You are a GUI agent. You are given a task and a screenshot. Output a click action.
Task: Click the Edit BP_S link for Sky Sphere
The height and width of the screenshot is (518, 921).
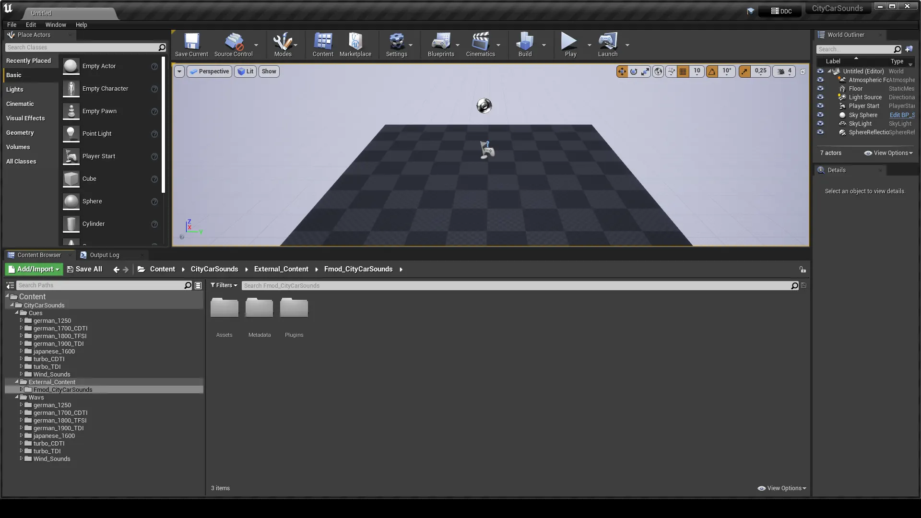[902, 115]
